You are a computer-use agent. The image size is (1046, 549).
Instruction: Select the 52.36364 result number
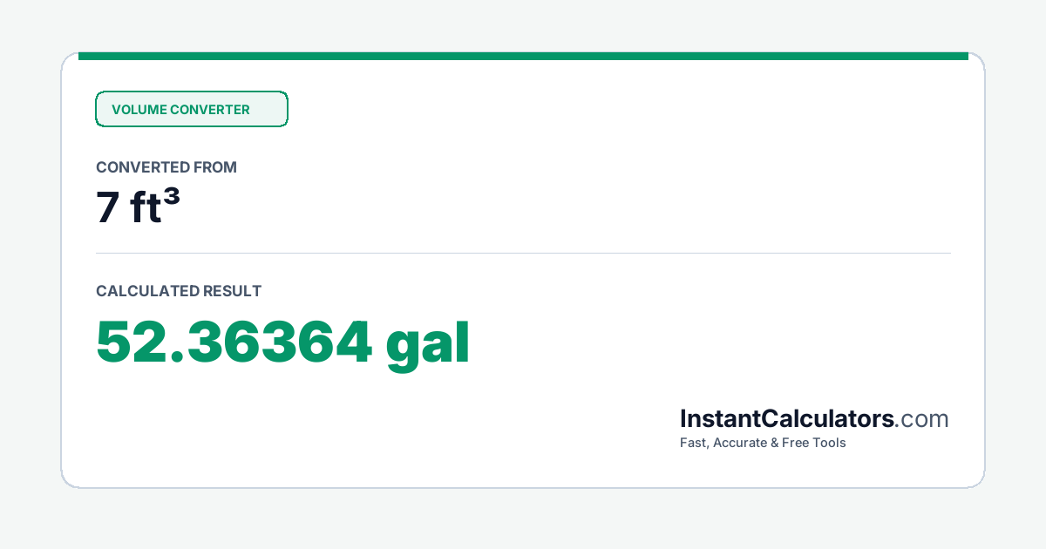(234, 342)
